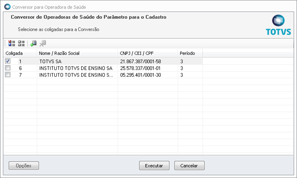
Task: Click the TOTVS logo in the header
Action: [x=278, y=25]
